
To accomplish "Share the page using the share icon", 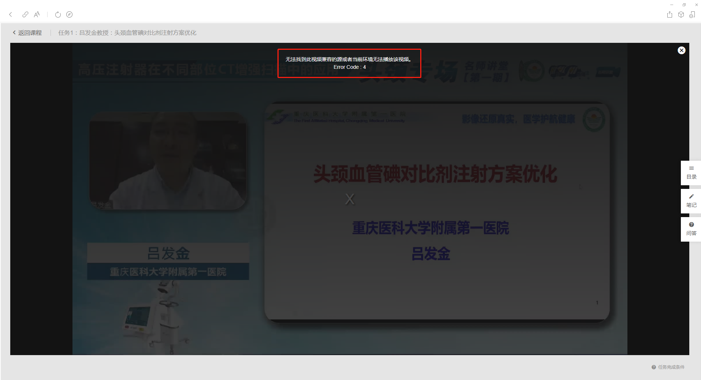I will pyautogui.click(x=670, y=15).
